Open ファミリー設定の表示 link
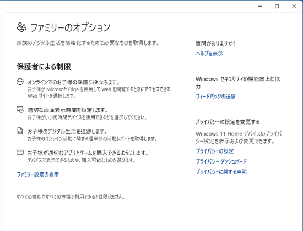The image size is (303, 231). pyautogui.click(x=38, y=174)
